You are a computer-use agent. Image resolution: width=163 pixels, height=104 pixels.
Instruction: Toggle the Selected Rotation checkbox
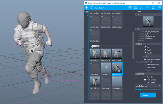(145, 64)
